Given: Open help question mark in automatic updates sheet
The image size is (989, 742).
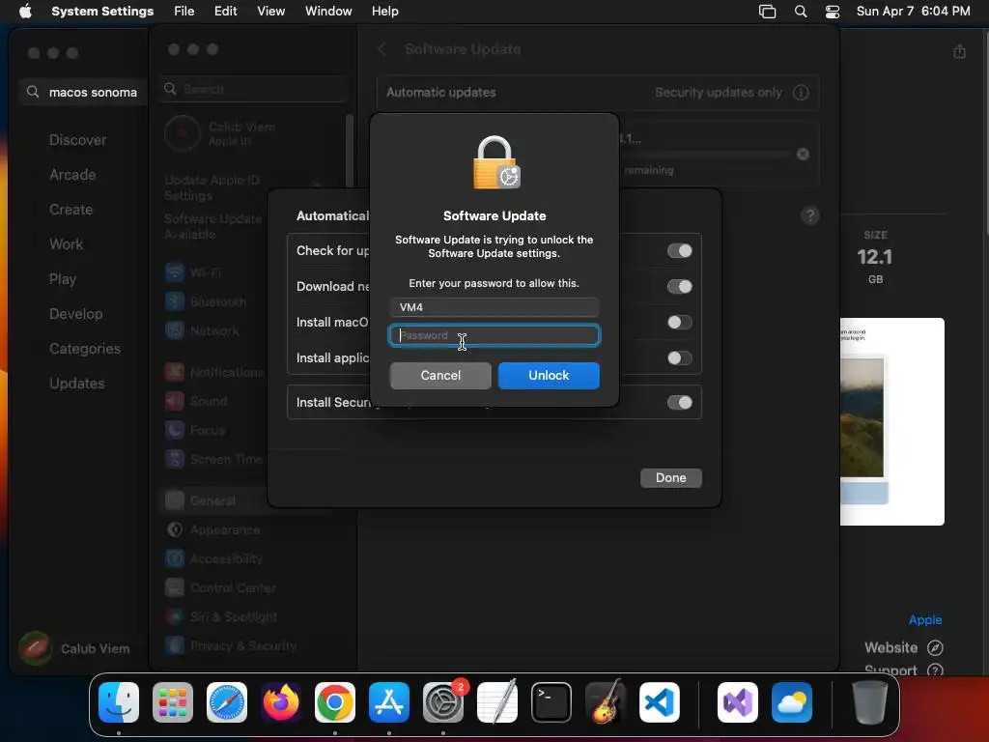Looking at the screenshot, I should coord(810,215).
